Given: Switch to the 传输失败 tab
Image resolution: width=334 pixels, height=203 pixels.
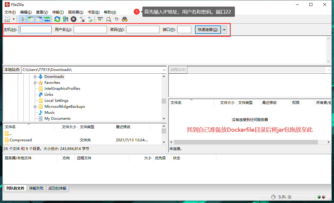Looking at the screenshot, I should (x=36, y=188).
